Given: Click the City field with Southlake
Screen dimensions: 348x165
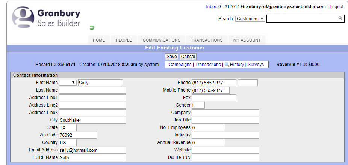Looking at the screenshot, I should tap(92, 120).
